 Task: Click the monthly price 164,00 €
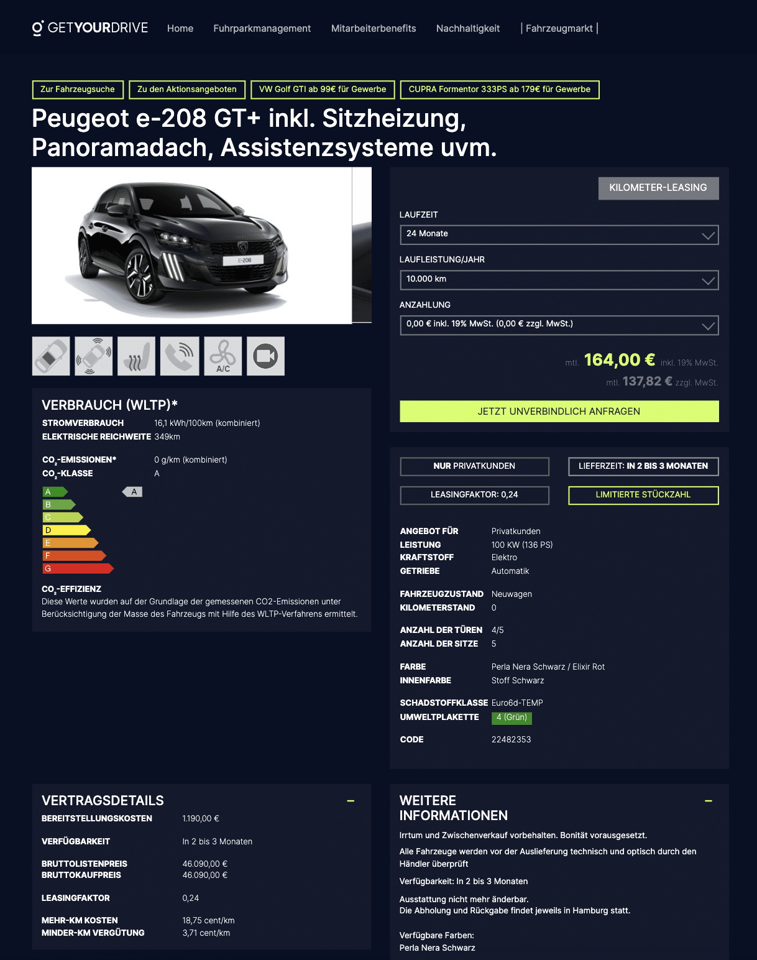click(x=620, y=360)
